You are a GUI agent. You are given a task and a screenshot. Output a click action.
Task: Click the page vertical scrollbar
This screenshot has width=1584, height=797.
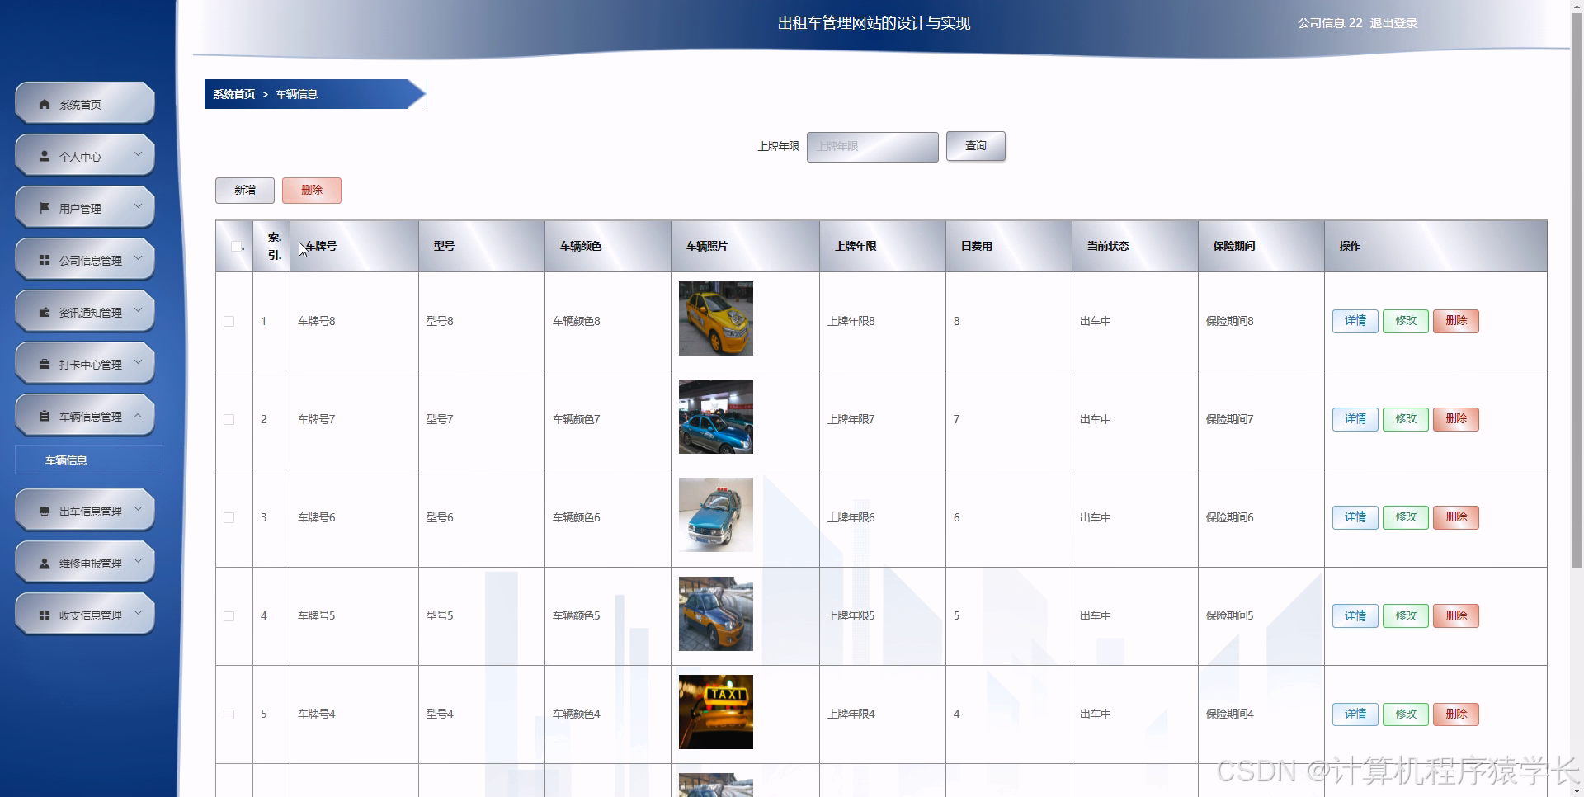(x=1577, y=289)
